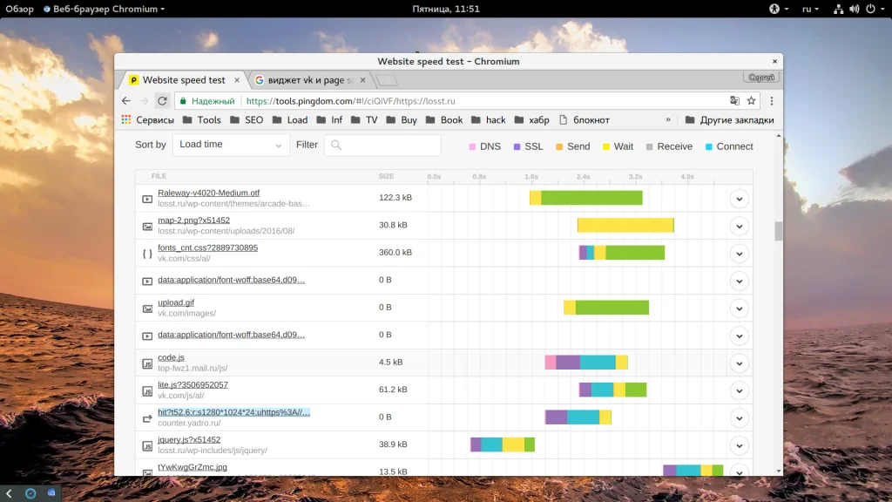Switch to the Website speed test tab

pos(183,80)
